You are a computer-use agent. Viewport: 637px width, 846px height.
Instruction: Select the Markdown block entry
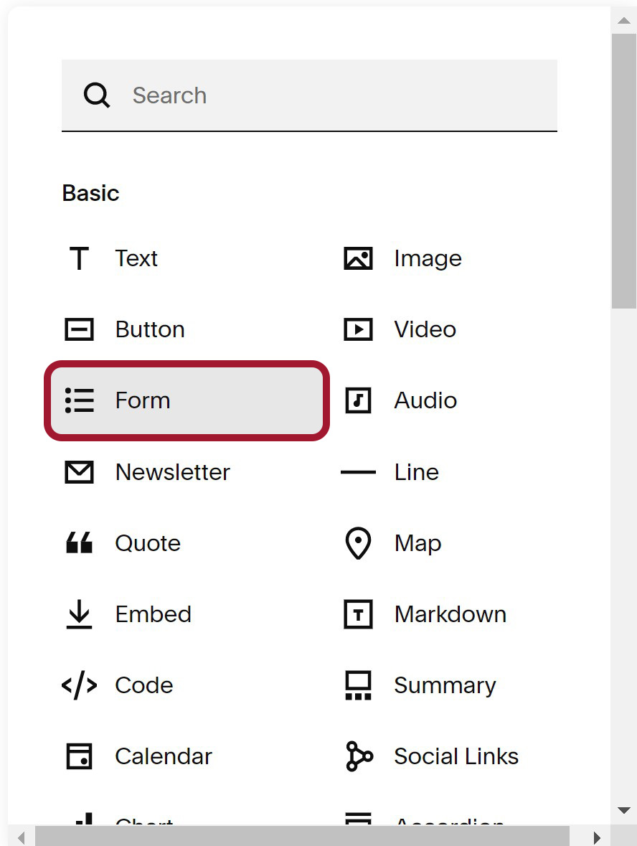coord(425,614)
